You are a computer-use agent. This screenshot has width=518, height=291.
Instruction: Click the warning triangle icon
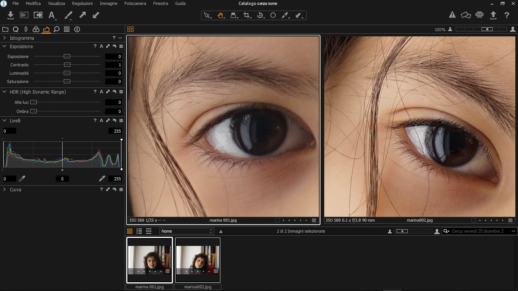click(x=452, y=15)
